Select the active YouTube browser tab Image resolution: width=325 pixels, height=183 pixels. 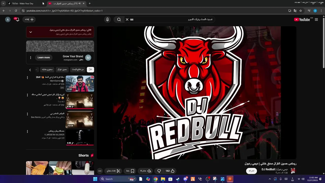67,4
